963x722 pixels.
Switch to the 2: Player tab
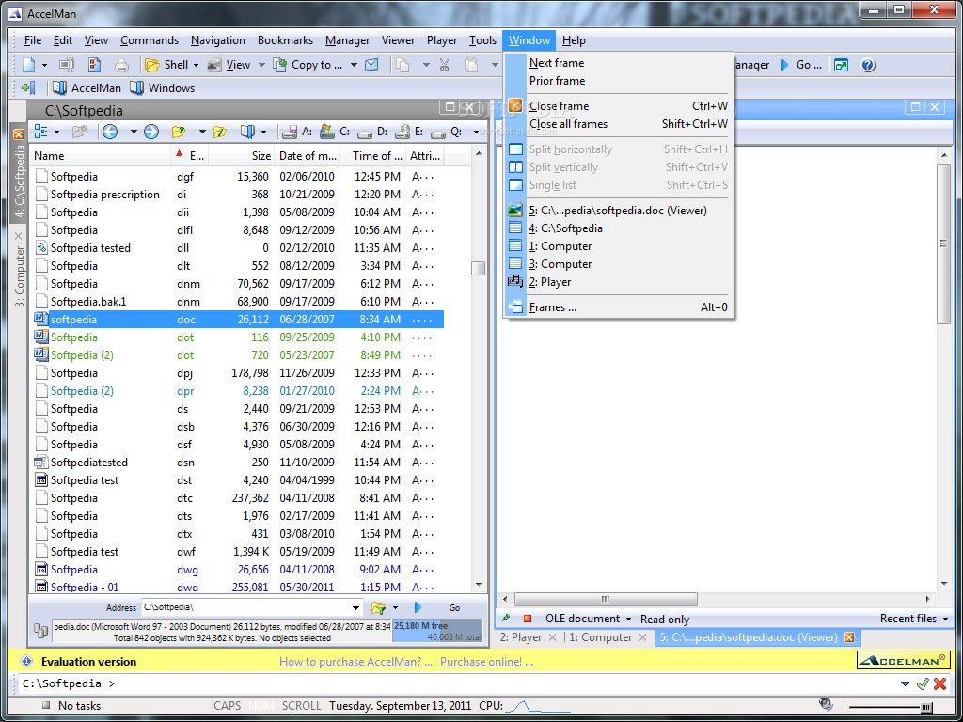(x=527, y=637)
